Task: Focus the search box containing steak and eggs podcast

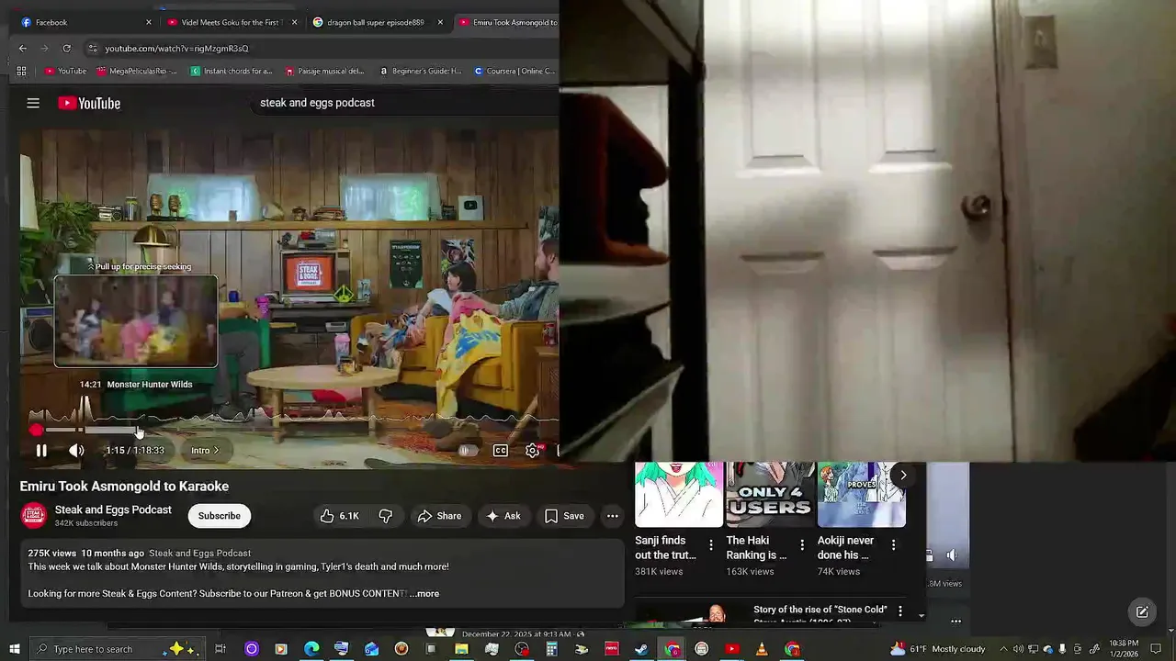Action: coord(404,103)
